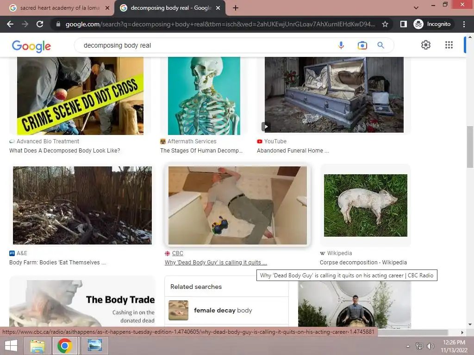Switch to sacred heart academy tab
The height and width of the screenshot is (355, 474).
tap(56, 8)
